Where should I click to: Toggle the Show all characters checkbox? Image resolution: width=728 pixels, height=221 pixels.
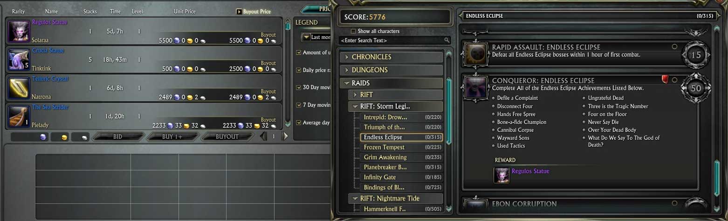coord(353,31)
